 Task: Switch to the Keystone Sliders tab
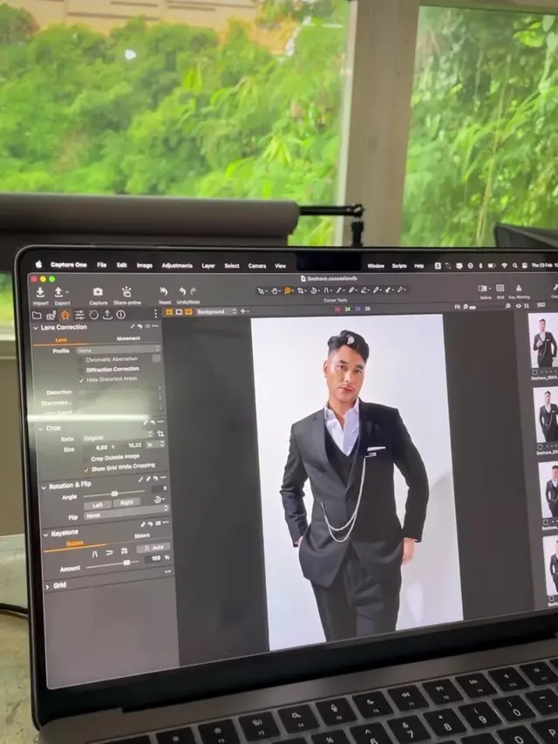[142, 536]
